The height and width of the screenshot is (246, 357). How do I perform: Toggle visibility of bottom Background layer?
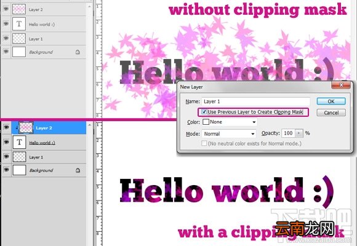pos(6,170)
